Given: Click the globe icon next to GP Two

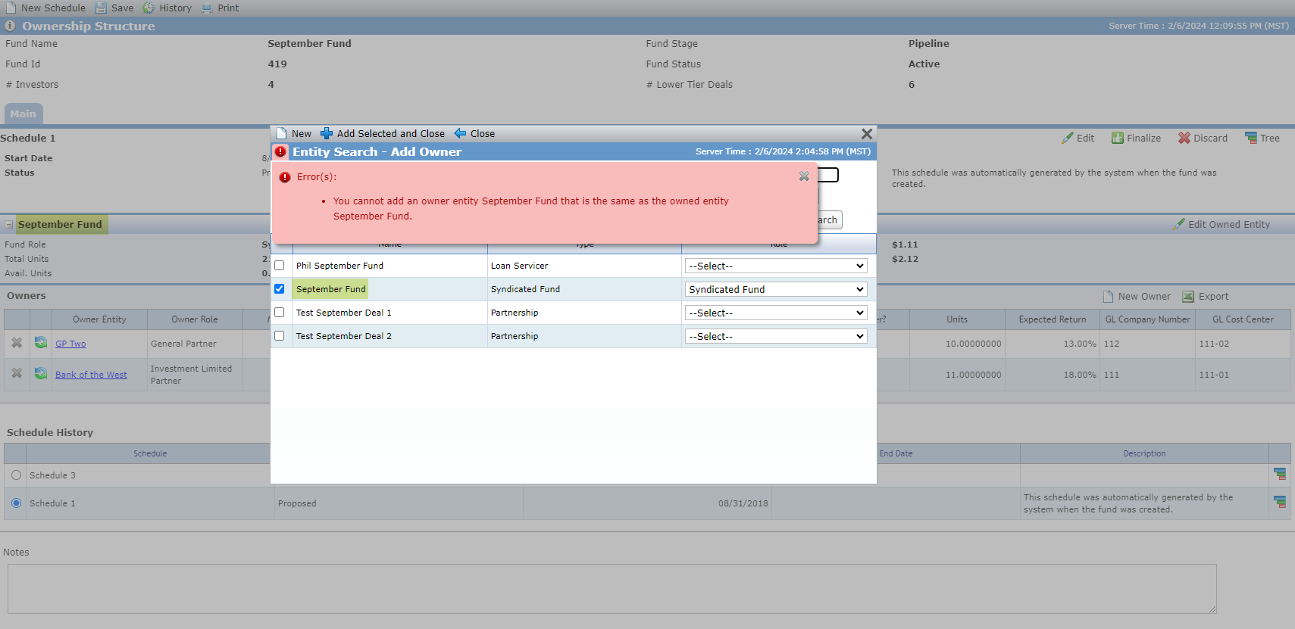Looking at the screenshot, I should [x=41, y=343].
